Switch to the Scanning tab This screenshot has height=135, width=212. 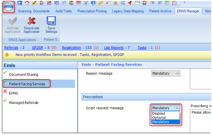(25, 11)
